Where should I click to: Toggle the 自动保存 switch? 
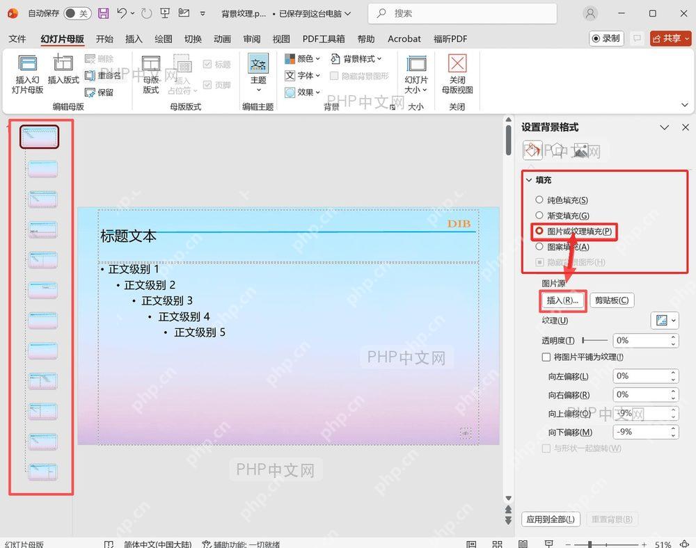click(77, 13)
